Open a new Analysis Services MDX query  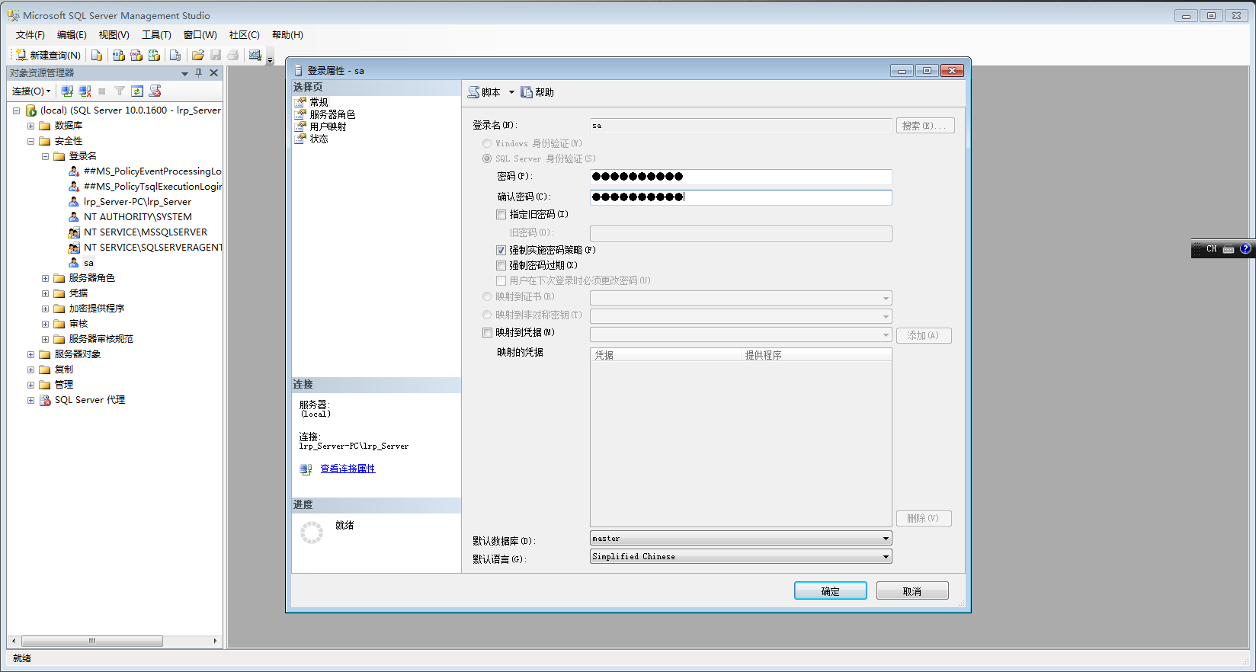118,55
